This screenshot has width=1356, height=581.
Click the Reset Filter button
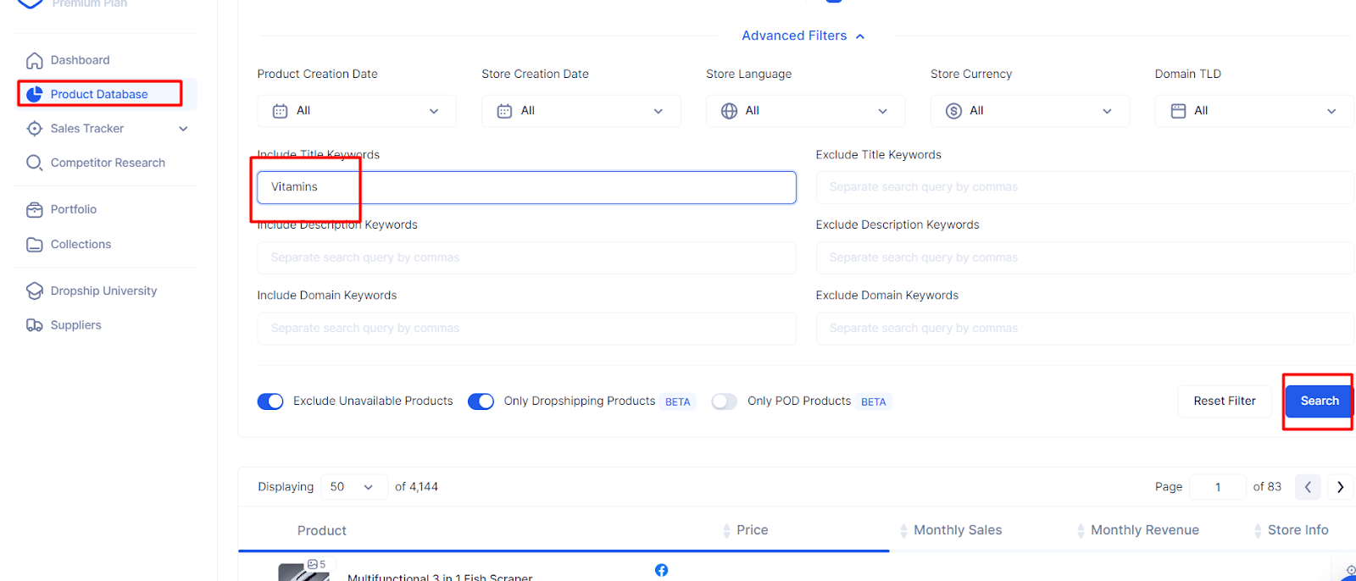point(1224,401)
